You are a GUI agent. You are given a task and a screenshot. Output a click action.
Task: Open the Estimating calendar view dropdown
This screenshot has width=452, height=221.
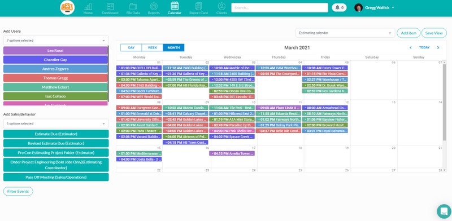pyautogui.click(x=345, y=33)
